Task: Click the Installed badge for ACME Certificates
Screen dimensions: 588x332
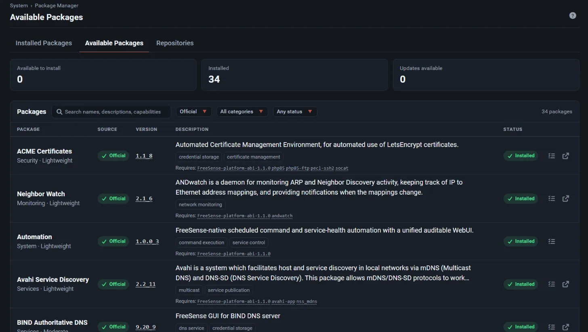Action: [521, 155]
